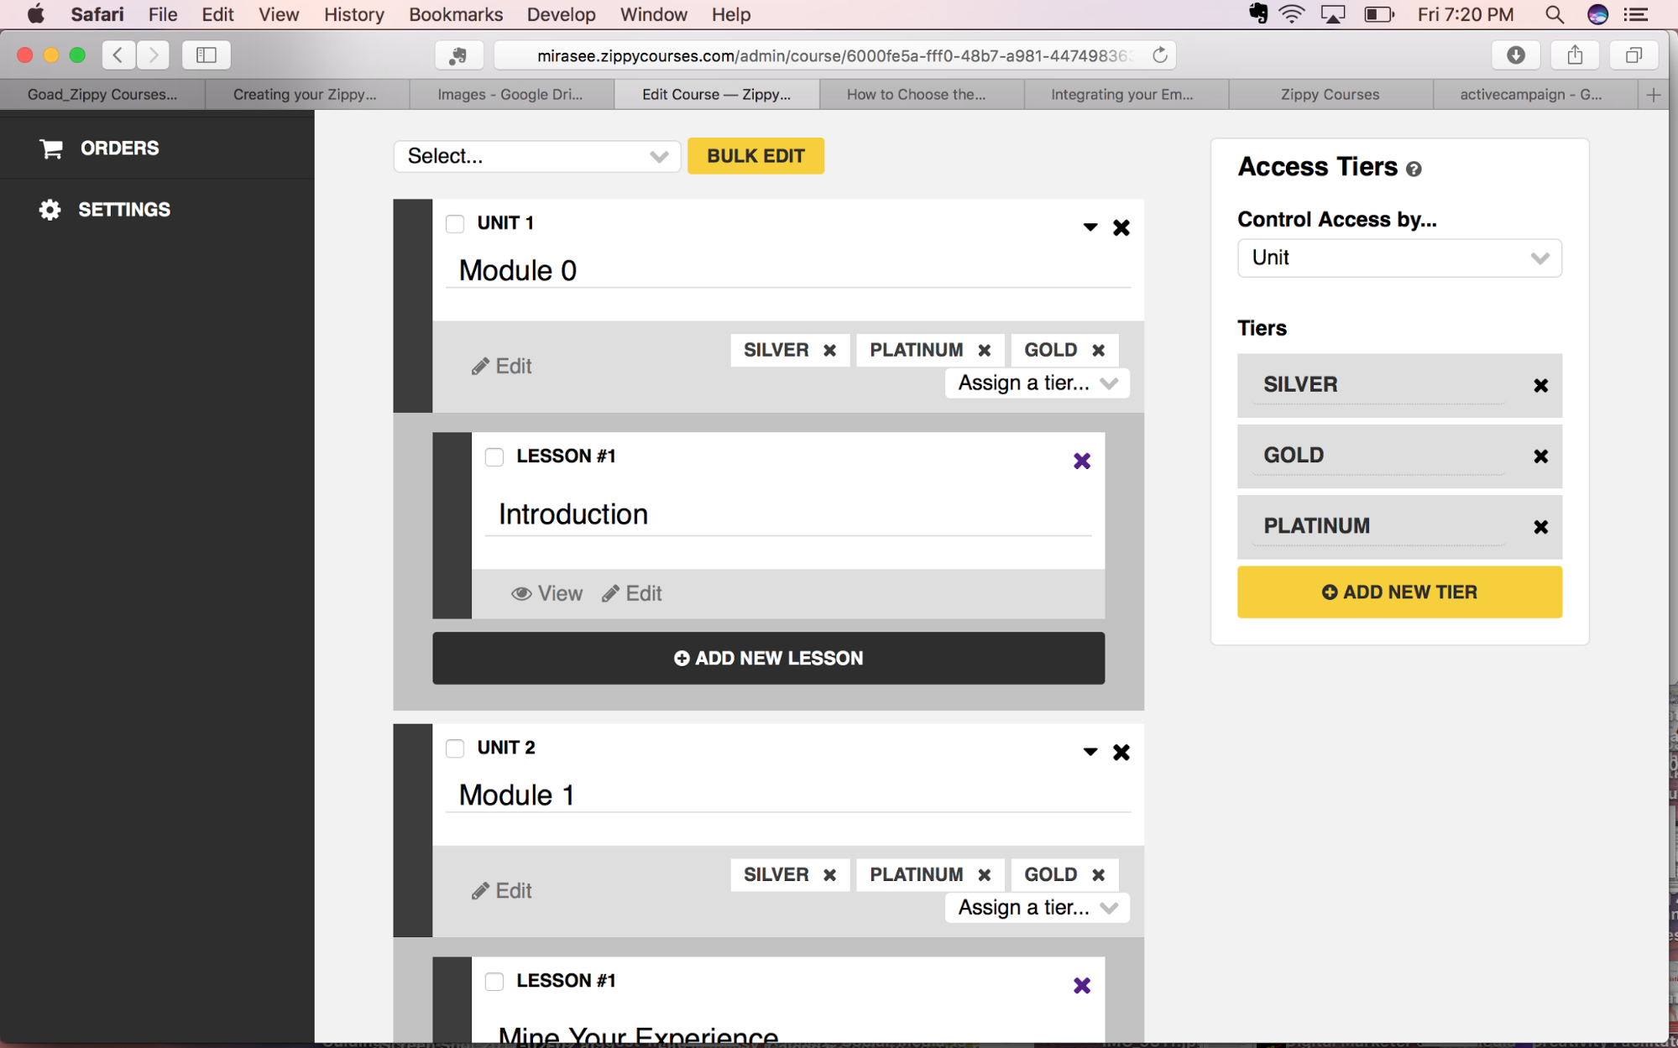Image resolution: width=1678 pixels, height=1048 pixels.
Task: Click Edit link for Module 0
Action: click(501, 367)
